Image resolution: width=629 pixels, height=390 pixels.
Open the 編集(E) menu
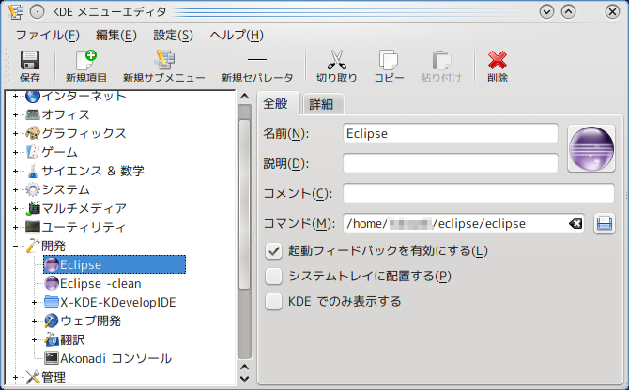tap(116, 36)
